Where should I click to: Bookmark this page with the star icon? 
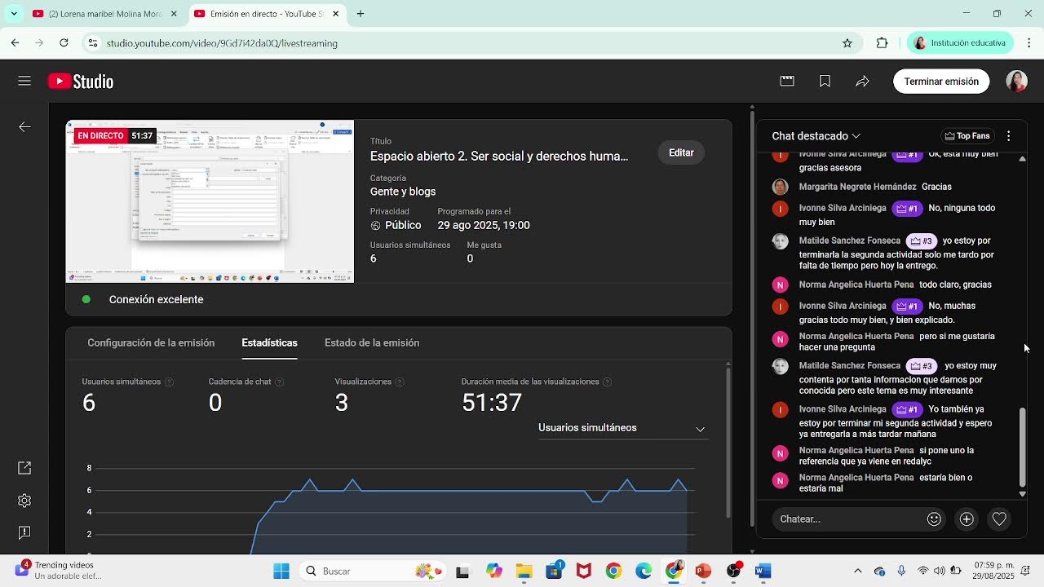847,43
